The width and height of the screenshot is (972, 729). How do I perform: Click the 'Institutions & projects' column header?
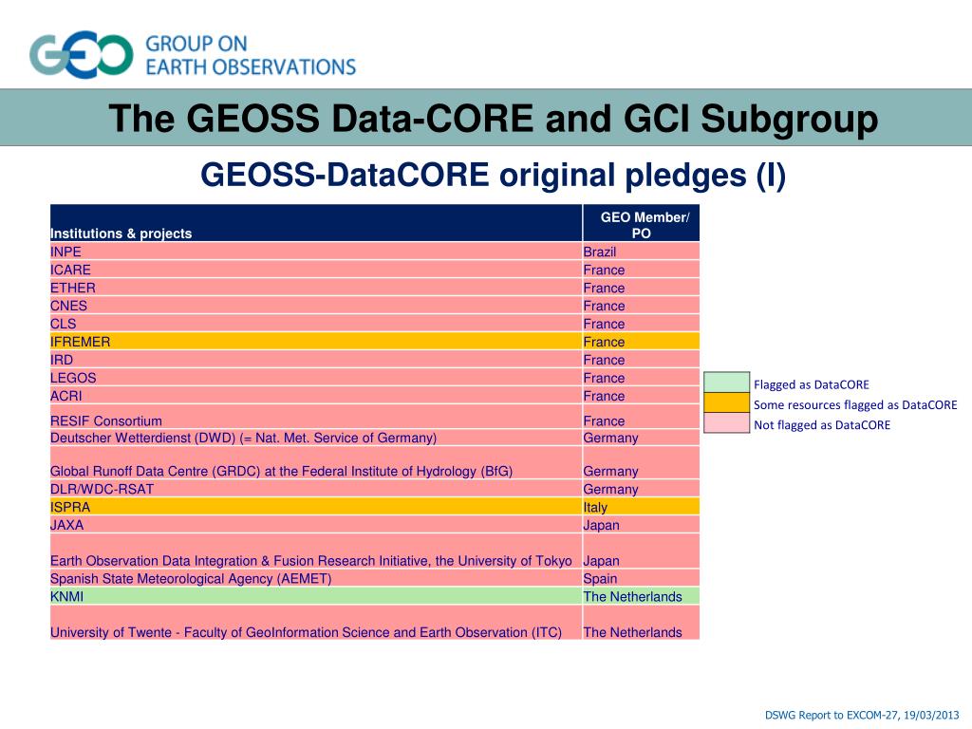(x=316, y=223)
